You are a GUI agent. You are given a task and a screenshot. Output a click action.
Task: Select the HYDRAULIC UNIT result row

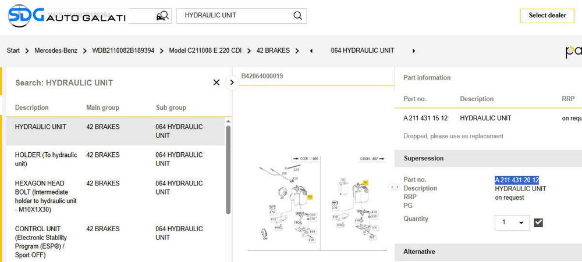pyautogui.click(x=115, y=131)
